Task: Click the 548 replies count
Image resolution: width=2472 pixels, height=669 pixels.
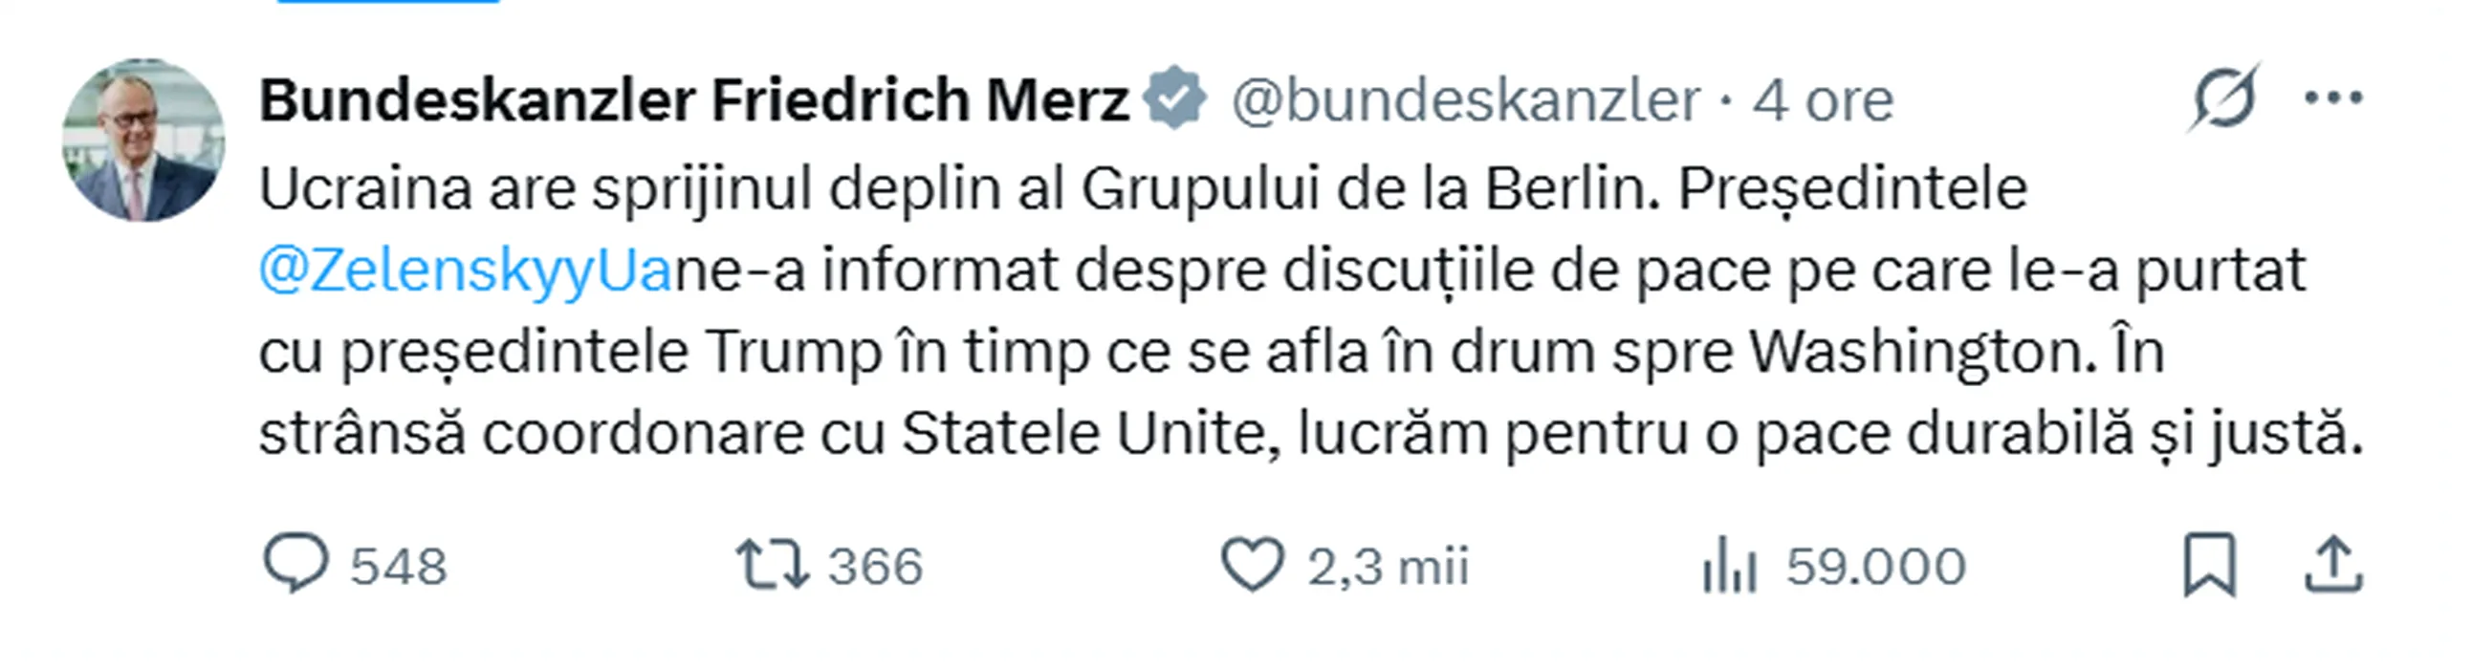Action: pyautogui.click(x=398, y=567)
